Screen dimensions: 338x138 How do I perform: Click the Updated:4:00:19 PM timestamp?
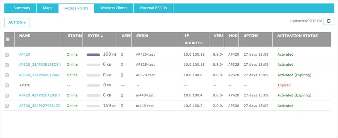point(306,21)
